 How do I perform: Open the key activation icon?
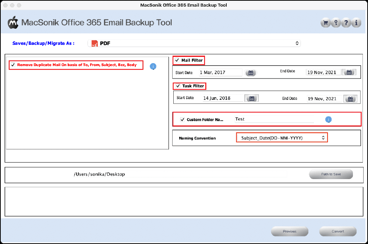336,23
